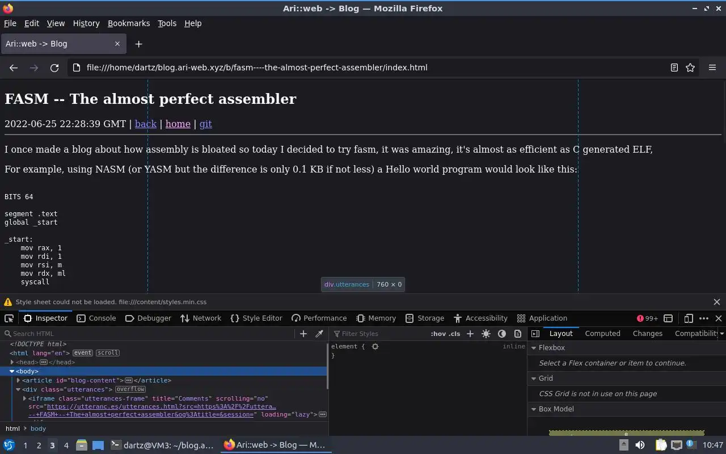Follow the 'back' link on the blog
The width and height of the screenshot is (726, 454).
pos(146,124)
